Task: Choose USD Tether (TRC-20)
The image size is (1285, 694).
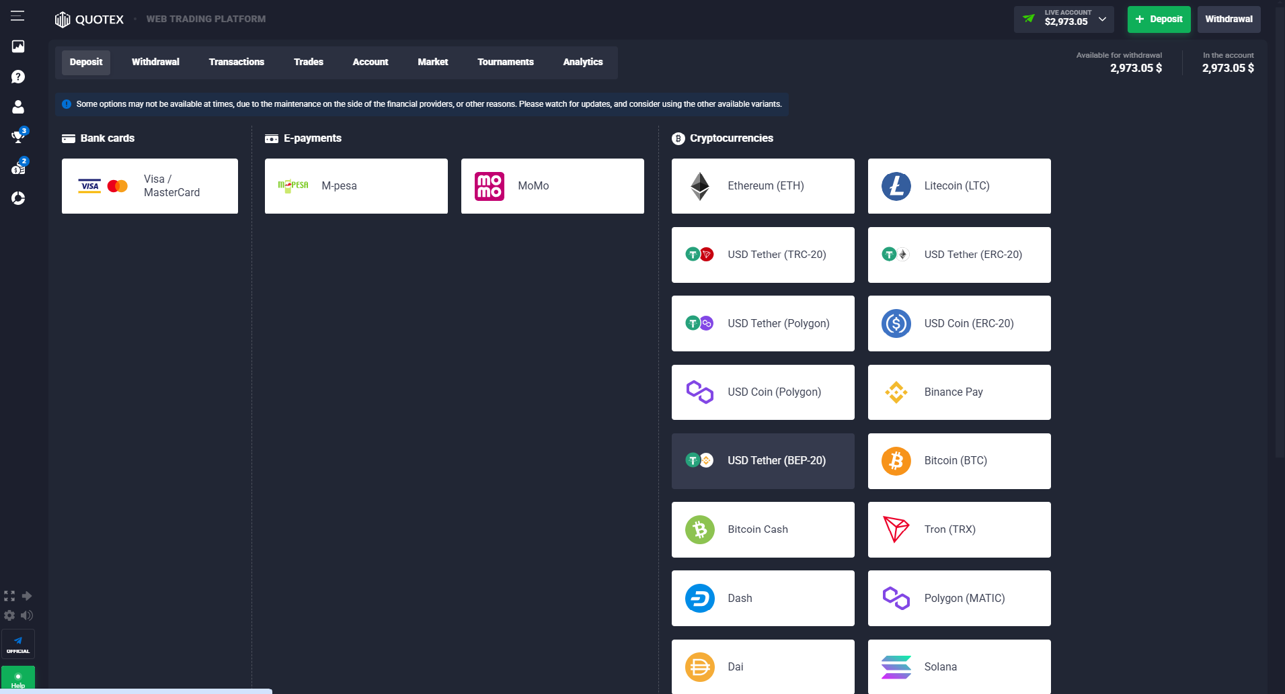Action: pos(763,255)
